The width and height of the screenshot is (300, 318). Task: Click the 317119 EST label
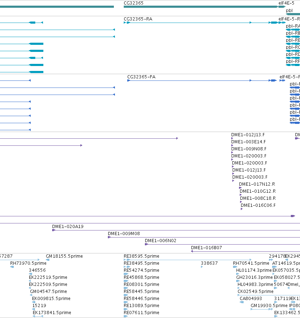pos(282,299)
